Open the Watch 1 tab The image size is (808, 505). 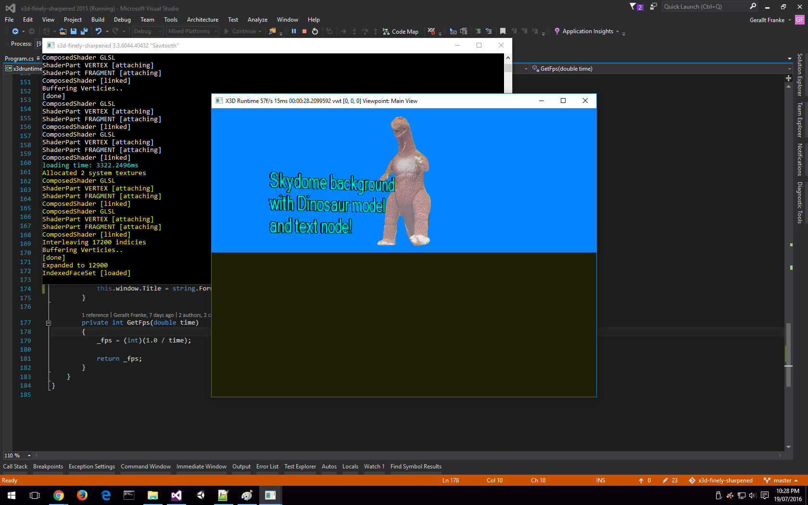click(x=374, y=467)
